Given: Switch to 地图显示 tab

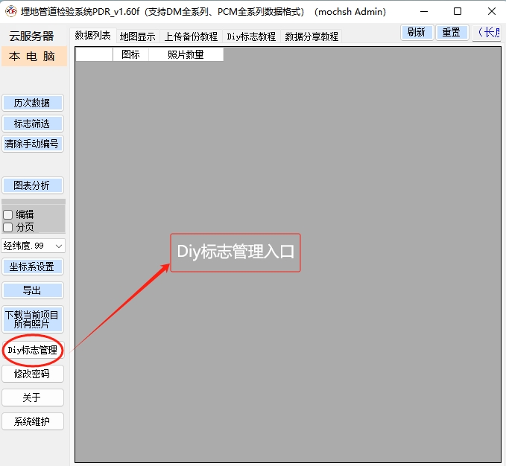Looking at the screenshot, I should (x=138, y=36).
